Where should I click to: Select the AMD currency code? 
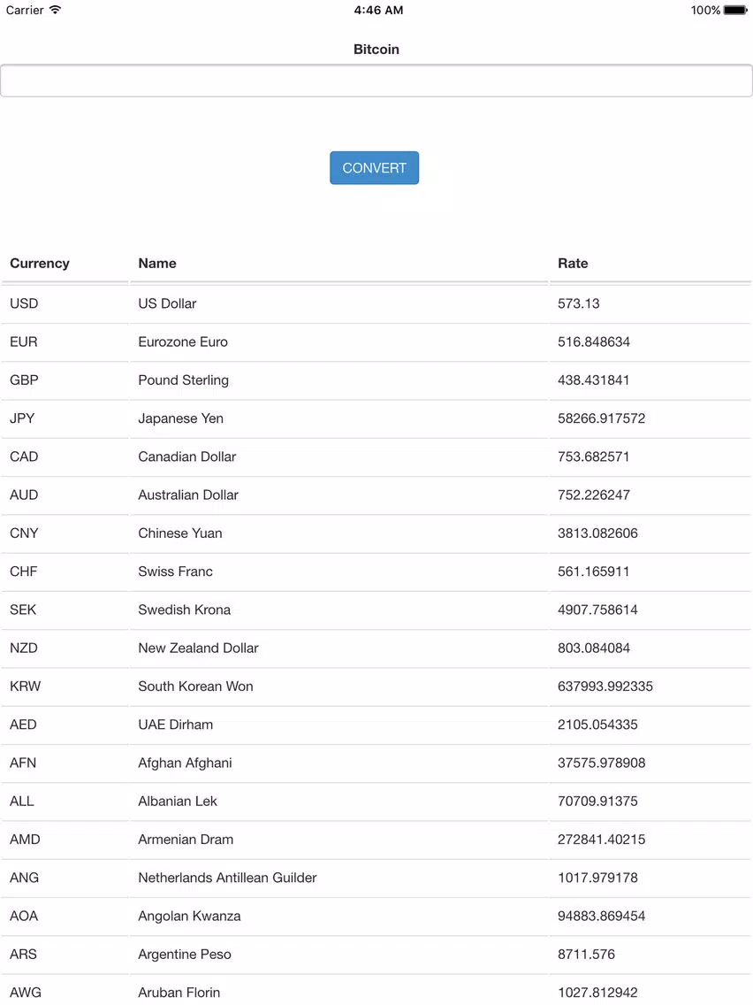click(x=25, y=840)
